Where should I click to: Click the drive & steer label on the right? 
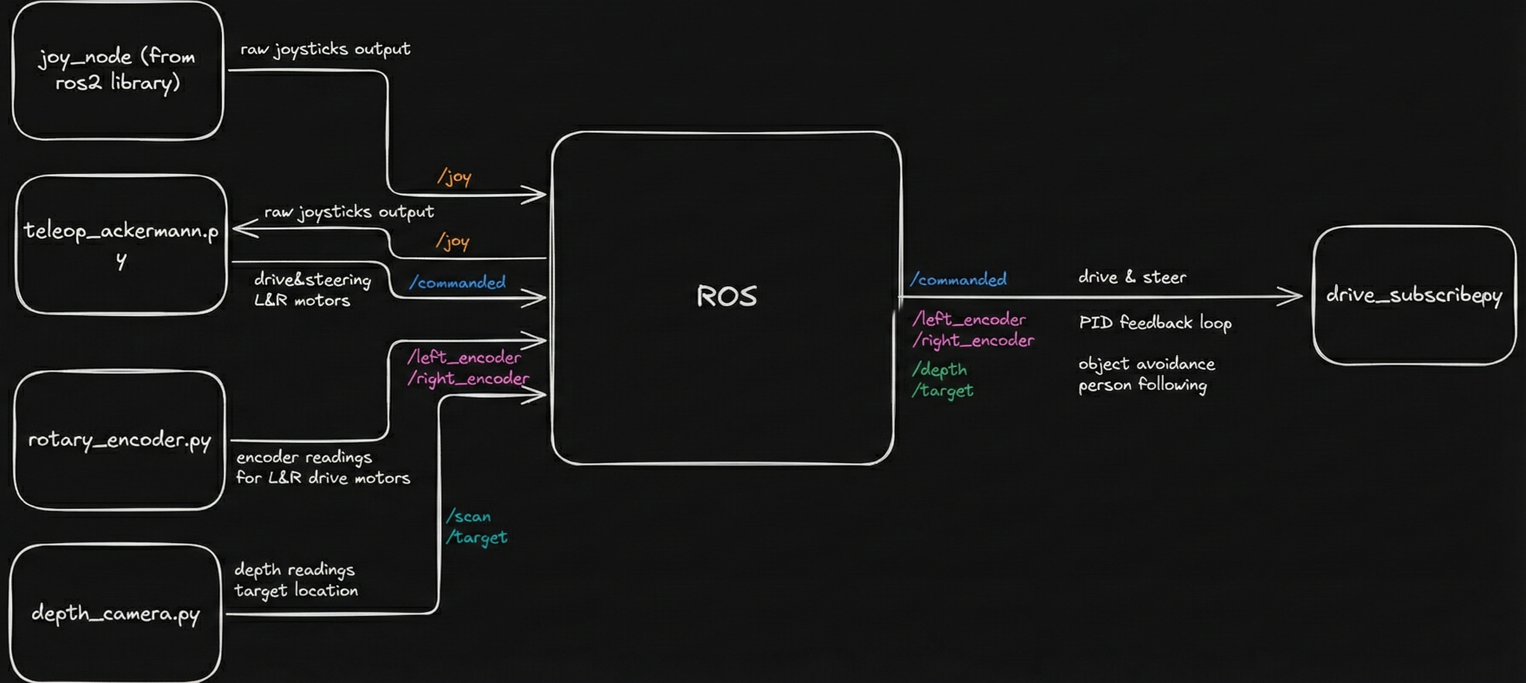[x=1133, y=276]
